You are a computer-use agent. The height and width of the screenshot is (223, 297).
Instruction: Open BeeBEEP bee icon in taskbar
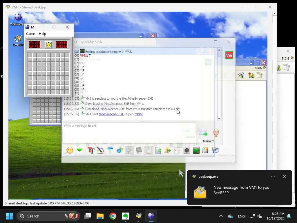[x=139, y=216]
